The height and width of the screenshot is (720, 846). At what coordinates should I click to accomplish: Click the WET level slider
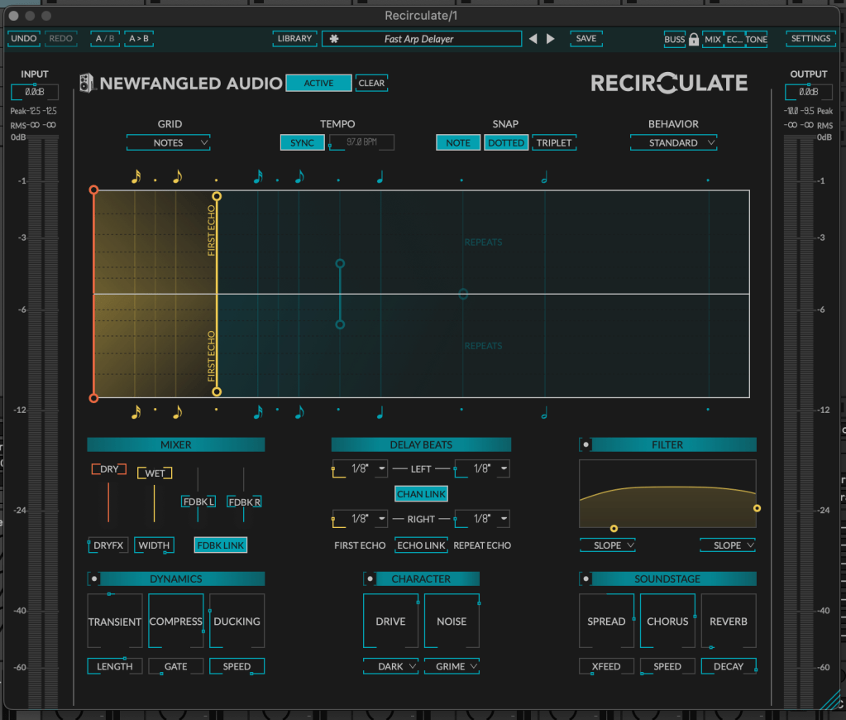[x=155, y=503]
